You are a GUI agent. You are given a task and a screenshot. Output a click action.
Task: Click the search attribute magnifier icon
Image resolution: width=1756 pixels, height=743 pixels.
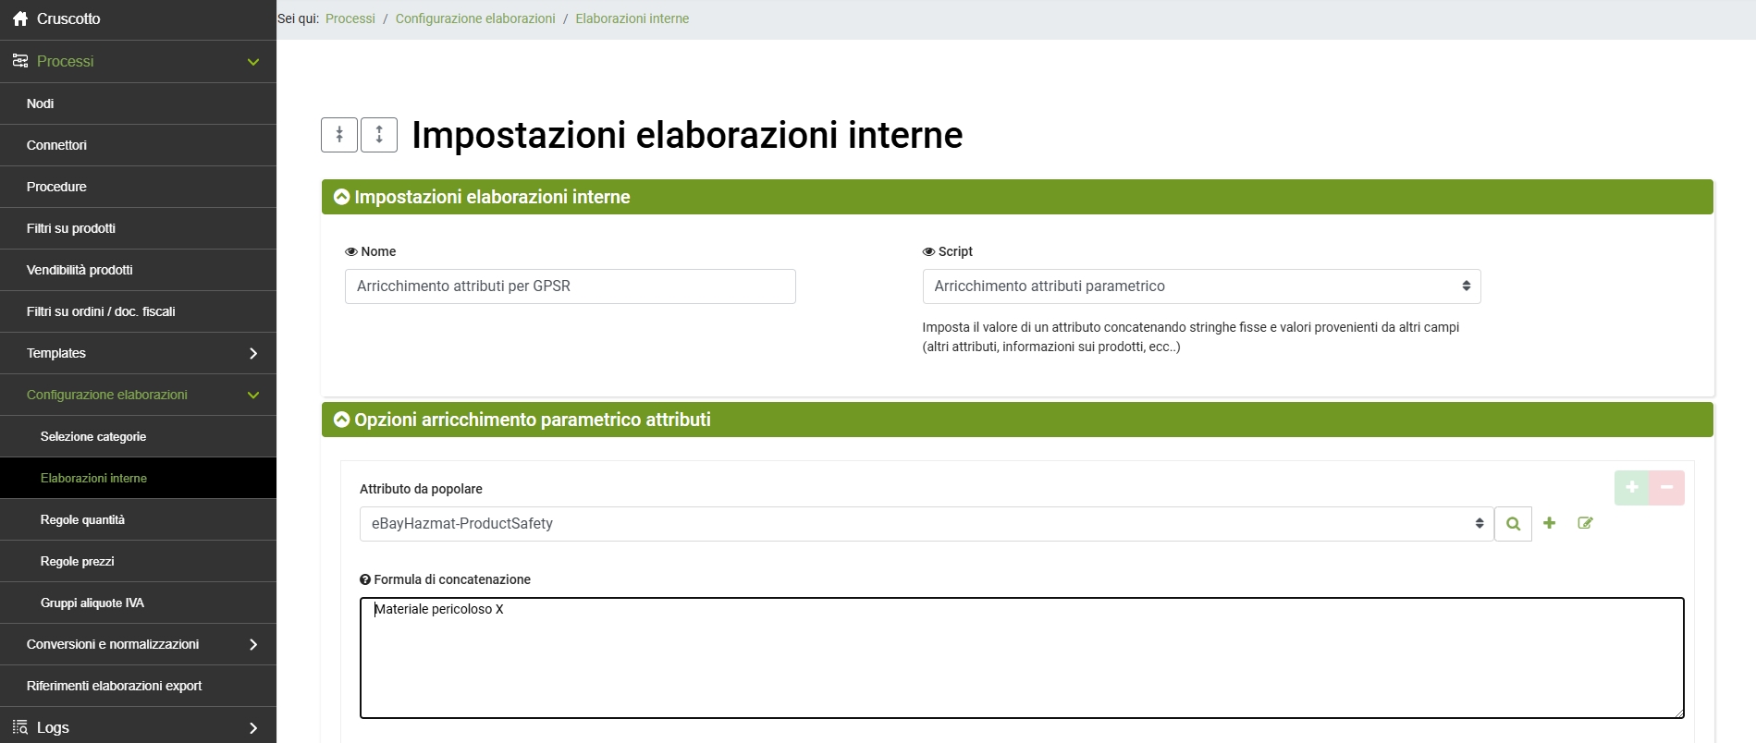pos(1513,524)
